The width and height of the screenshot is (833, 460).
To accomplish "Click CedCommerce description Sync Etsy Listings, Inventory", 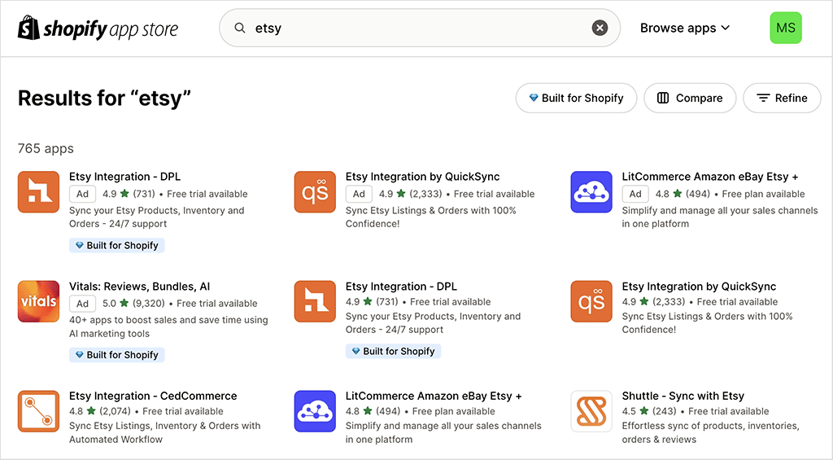I will (x=164, y=432).
